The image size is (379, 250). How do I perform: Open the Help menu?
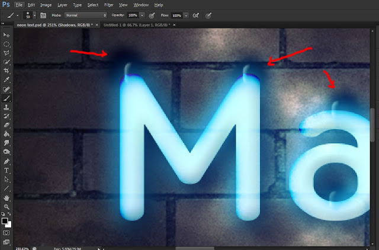pyautogui.click(x=159, y=5)
